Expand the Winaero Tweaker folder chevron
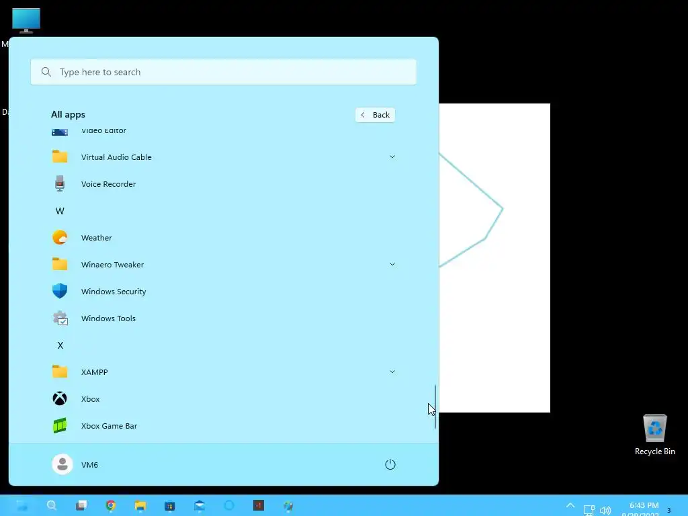Screen dimensions: 688x516 pos(392,264)
